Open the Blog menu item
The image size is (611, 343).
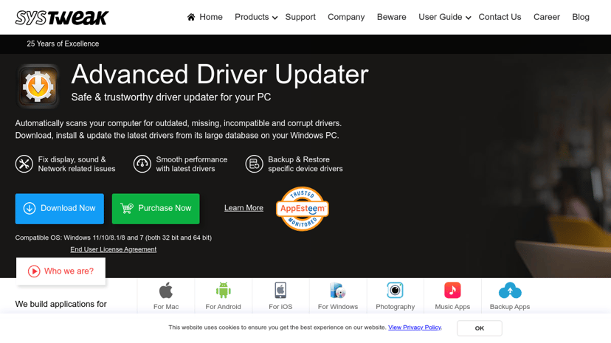pos(581,17)
